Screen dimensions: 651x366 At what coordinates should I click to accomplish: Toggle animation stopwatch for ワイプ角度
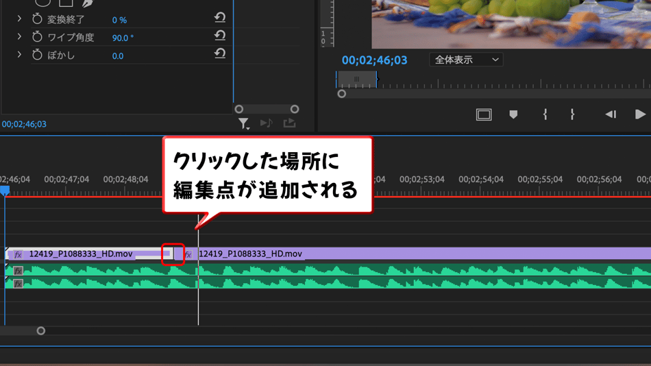(x=37, y=37)
